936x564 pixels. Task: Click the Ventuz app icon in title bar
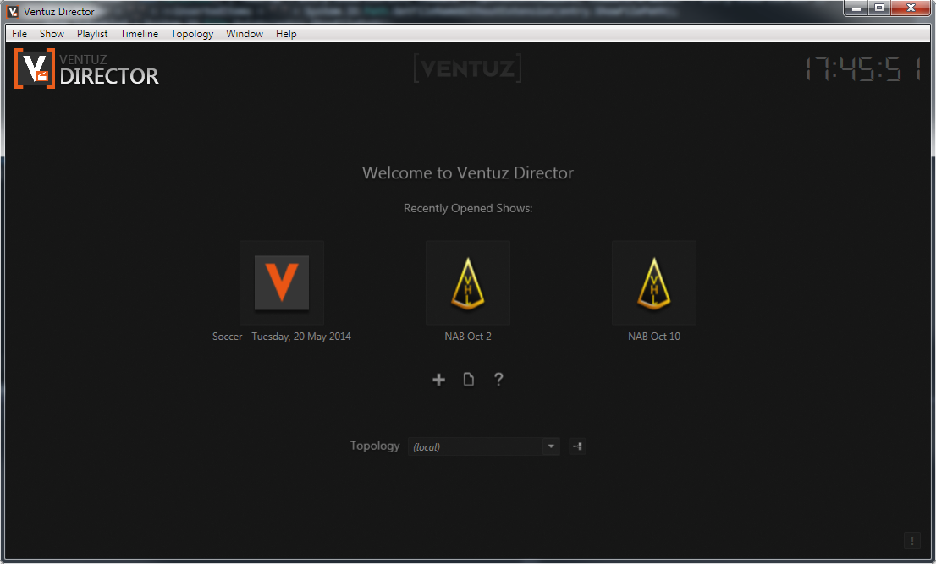point(14,11)
